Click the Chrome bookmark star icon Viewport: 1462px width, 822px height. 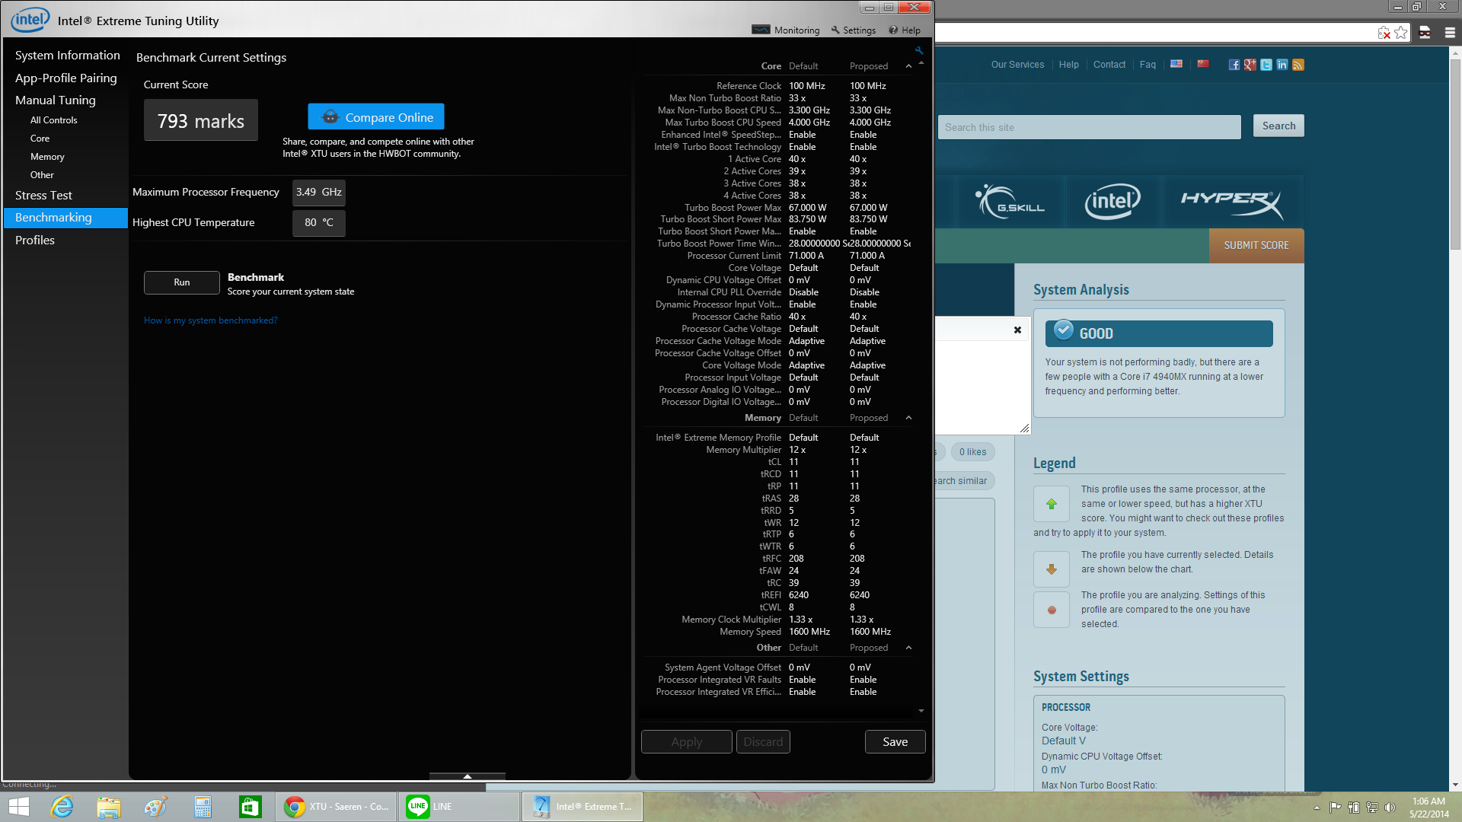[x=1401, y=33]
